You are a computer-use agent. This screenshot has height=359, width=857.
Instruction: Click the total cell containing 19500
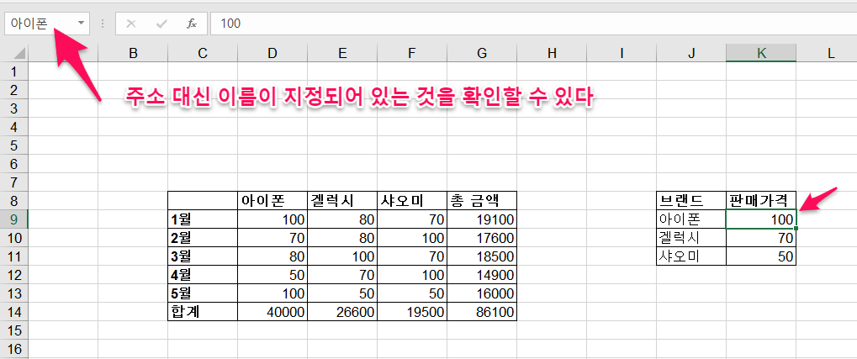(412, 311)
